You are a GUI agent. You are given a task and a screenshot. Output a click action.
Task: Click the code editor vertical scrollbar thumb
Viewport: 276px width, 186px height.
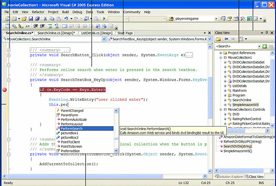[210, 98]
